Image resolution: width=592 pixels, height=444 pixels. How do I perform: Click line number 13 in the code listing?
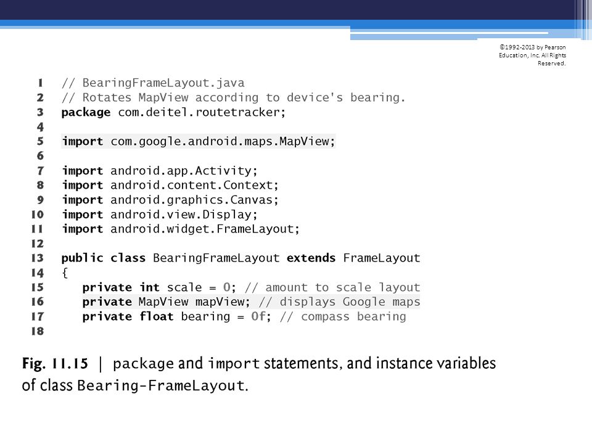(x=38, y=258)
